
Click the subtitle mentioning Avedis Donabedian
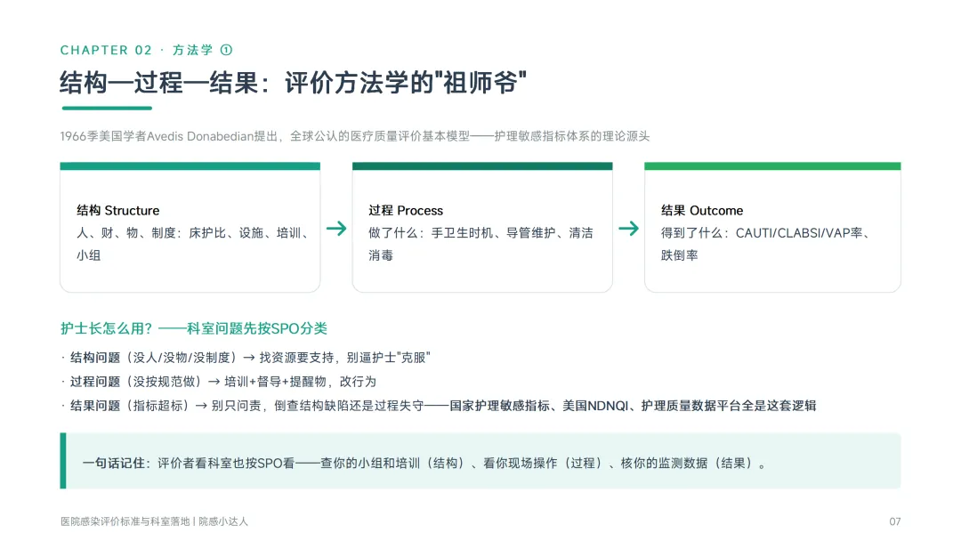click(355, 136)
